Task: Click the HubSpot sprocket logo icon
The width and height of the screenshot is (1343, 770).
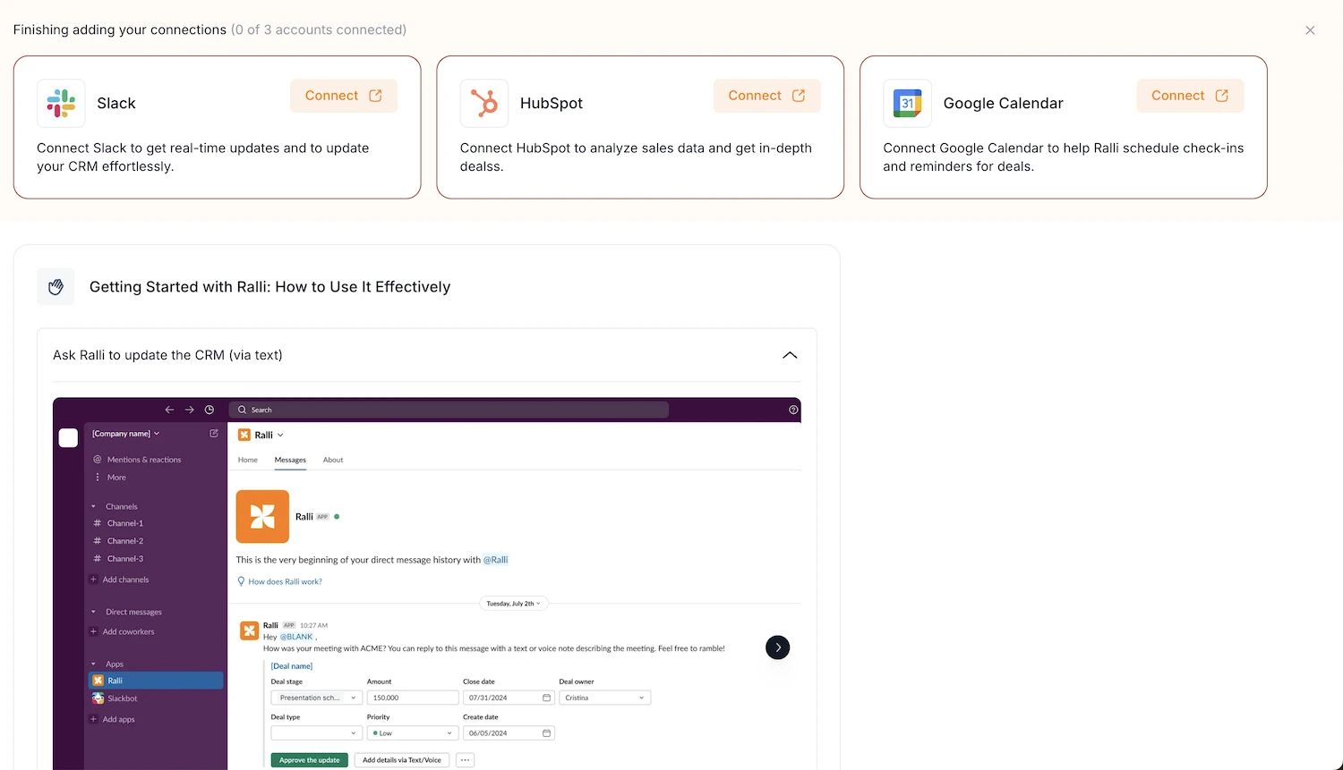Action: (x=483, y=102)
